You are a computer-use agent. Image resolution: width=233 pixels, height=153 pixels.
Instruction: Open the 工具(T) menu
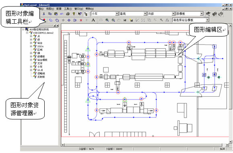(x=68, y=9)
